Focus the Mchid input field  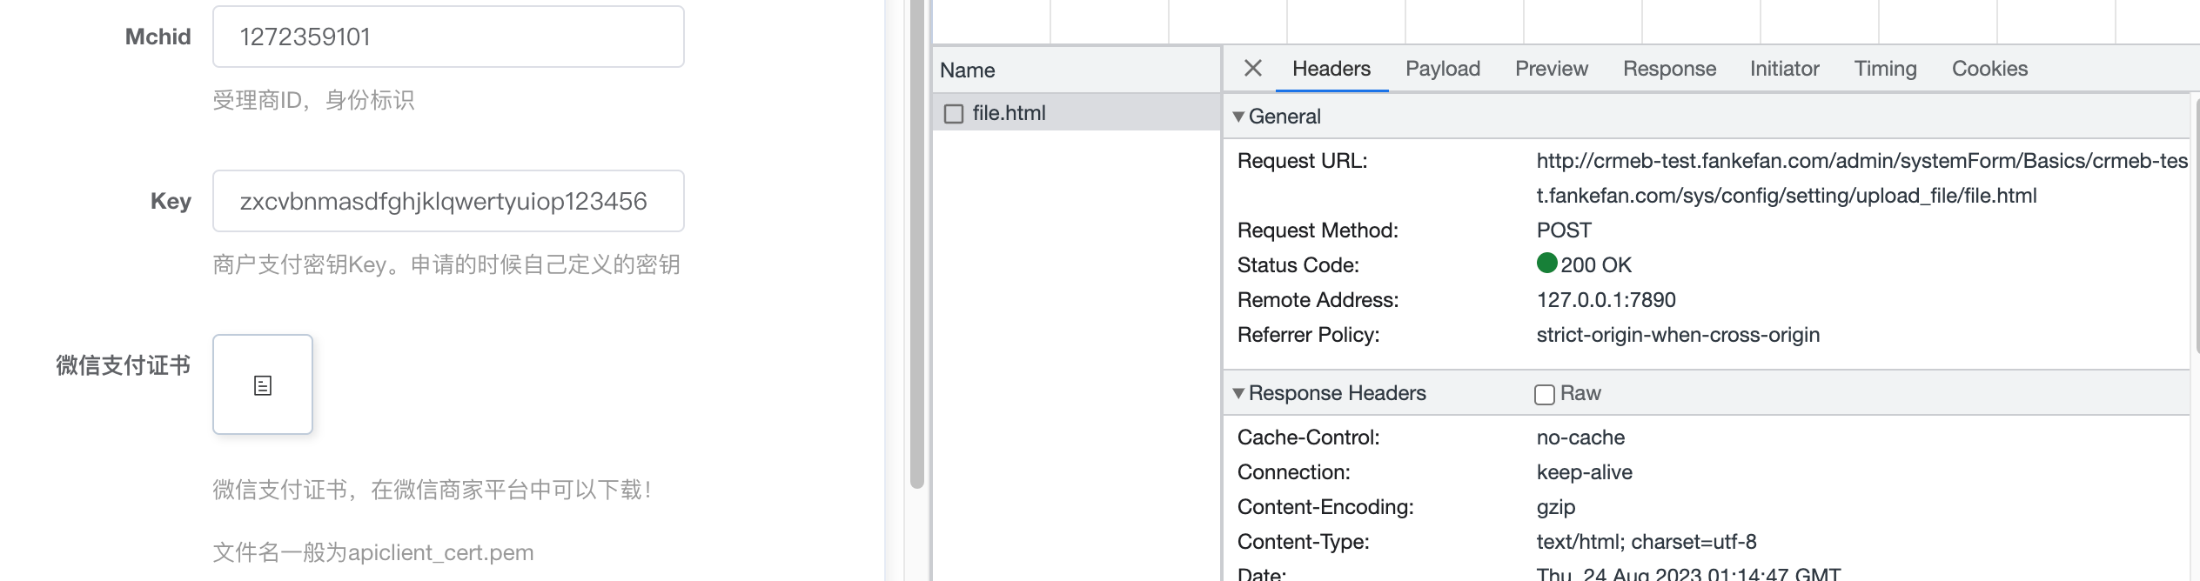pos(448,37)
